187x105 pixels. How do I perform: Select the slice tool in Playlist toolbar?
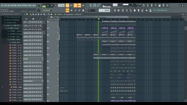click(x=44, y=14)
